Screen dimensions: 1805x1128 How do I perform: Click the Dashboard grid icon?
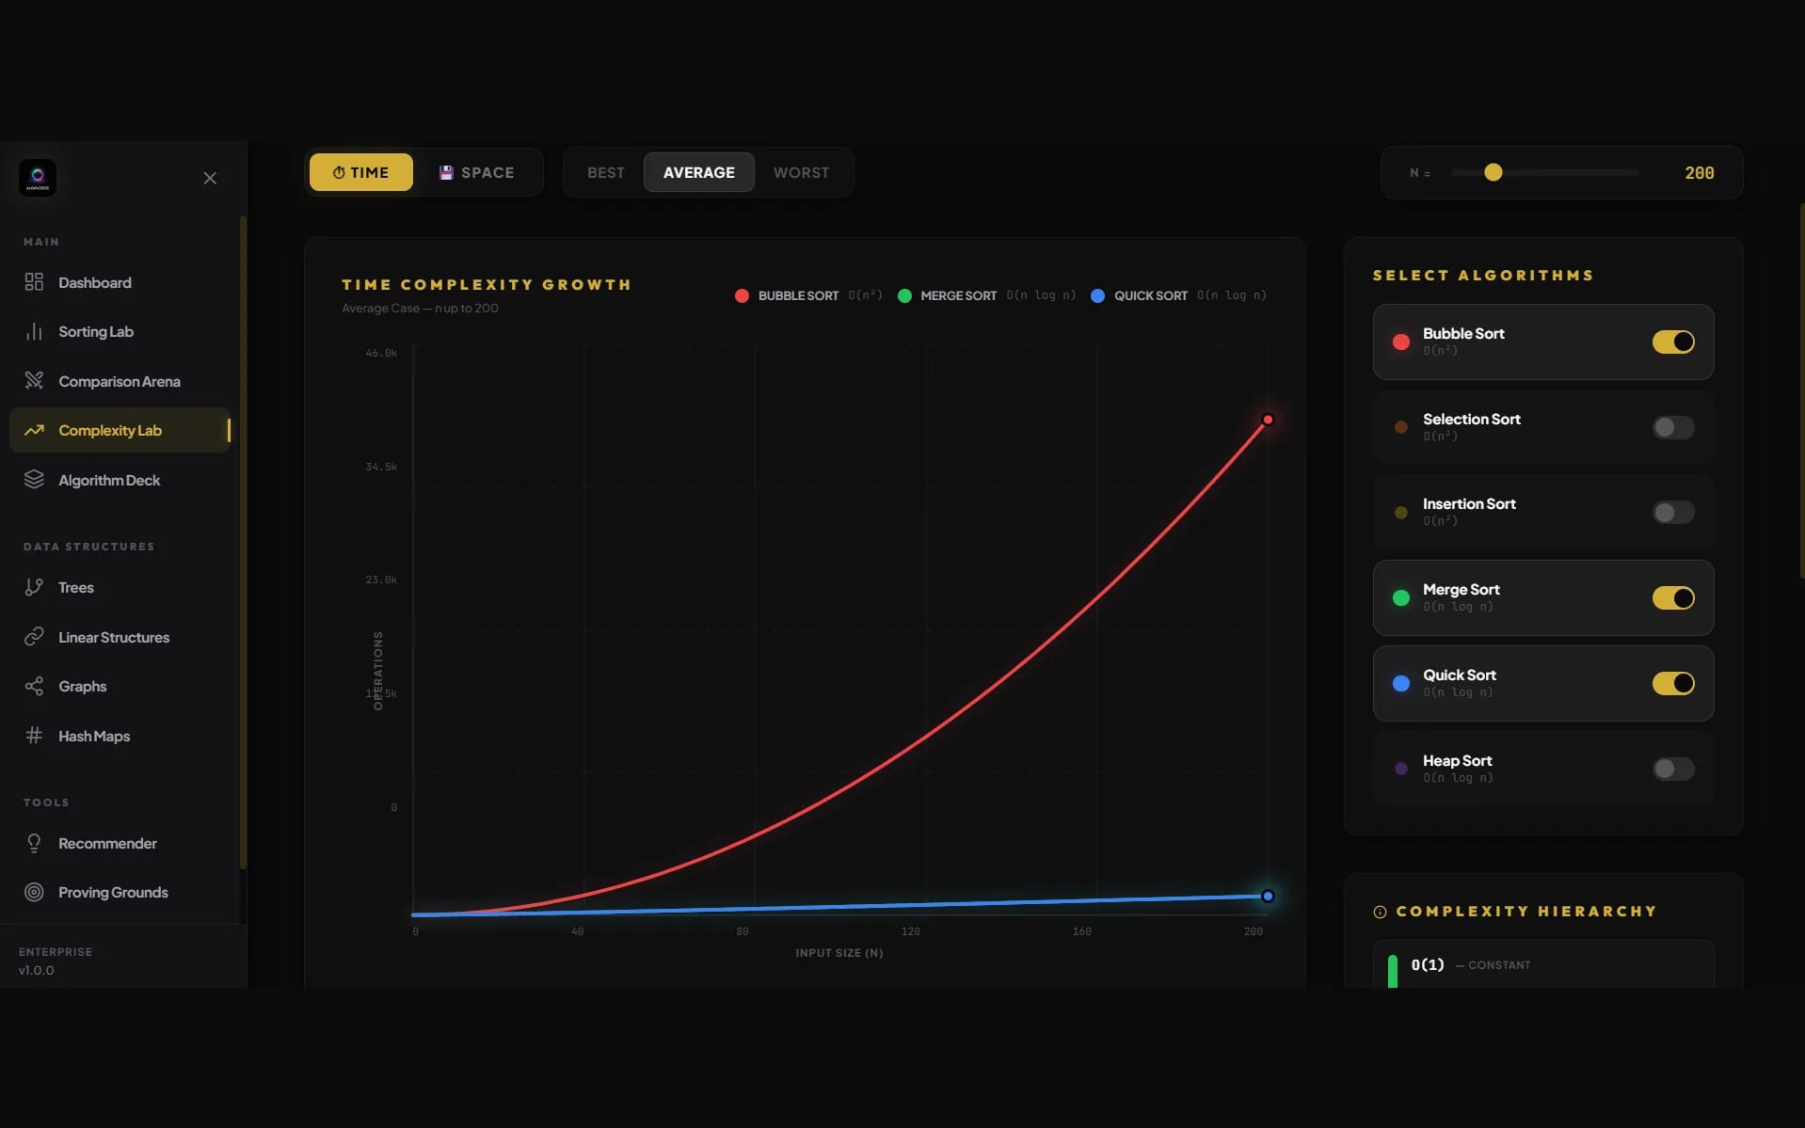click(34, 282)
